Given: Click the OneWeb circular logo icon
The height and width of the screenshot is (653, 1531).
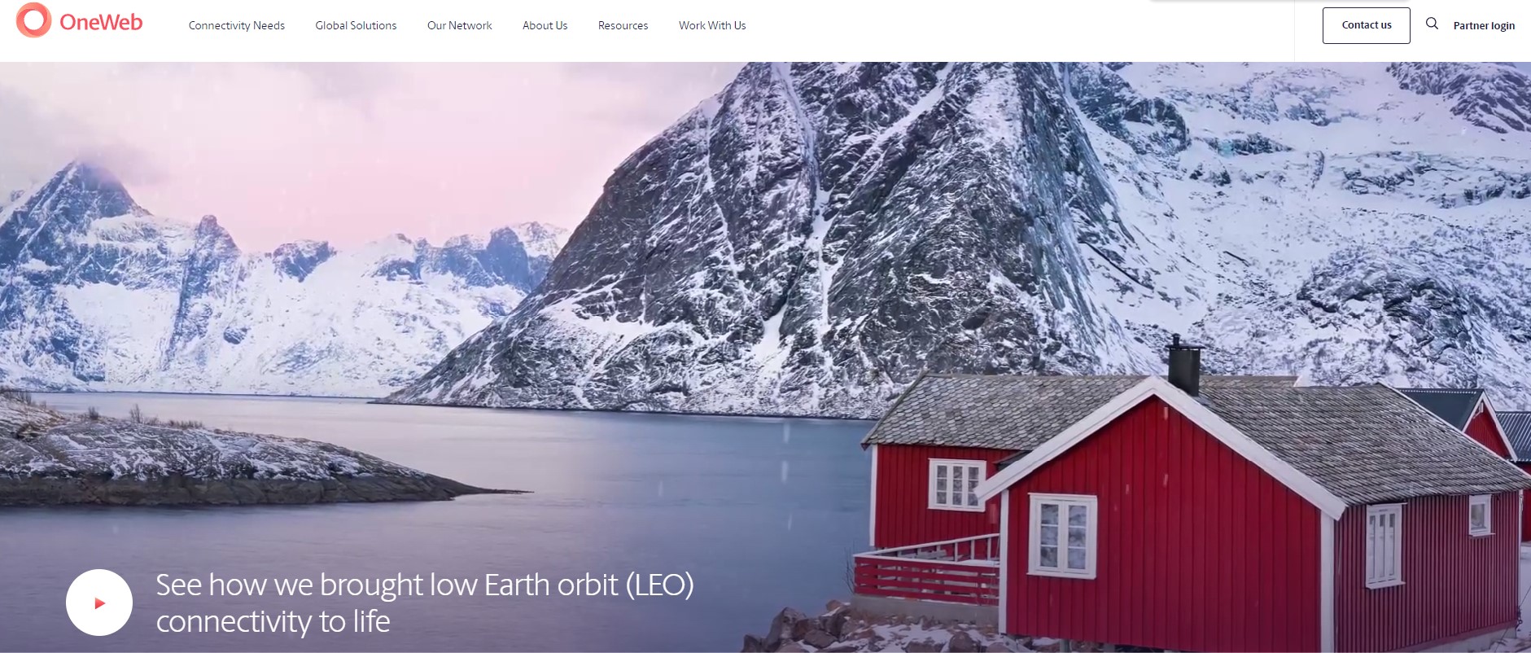Looking at the screenshot, I should click(33, 20).
